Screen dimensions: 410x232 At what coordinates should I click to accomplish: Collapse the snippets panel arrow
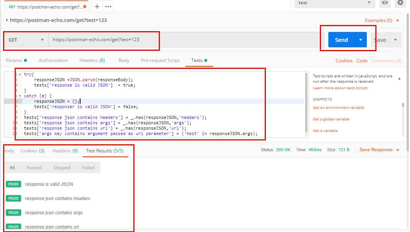400,79
